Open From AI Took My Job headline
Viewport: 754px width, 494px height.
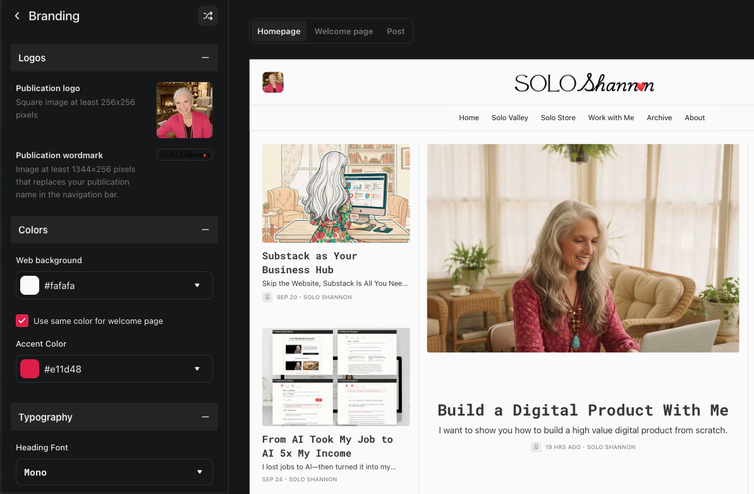(327, 447)
